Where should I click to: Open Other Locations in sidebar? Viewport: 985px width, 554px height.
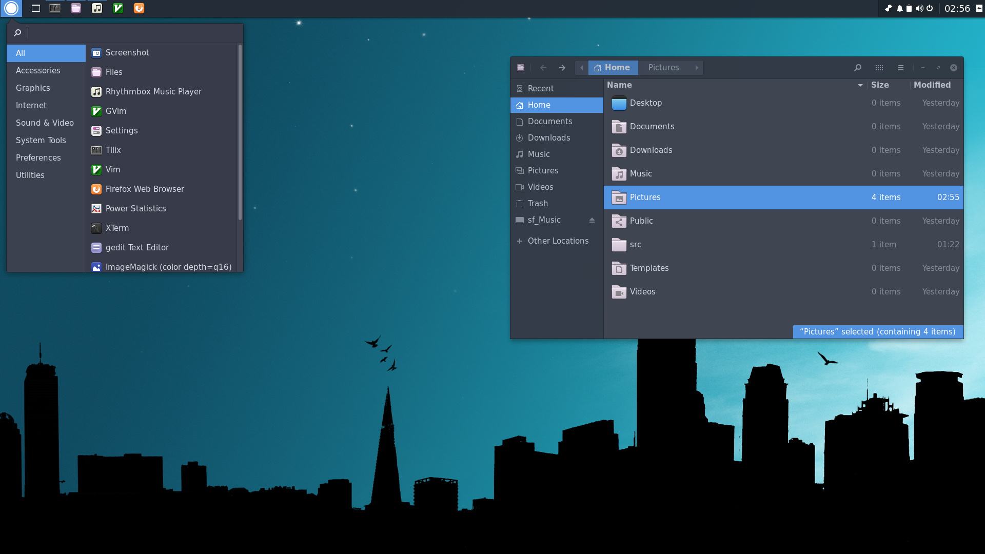click(x=558, y=241)
